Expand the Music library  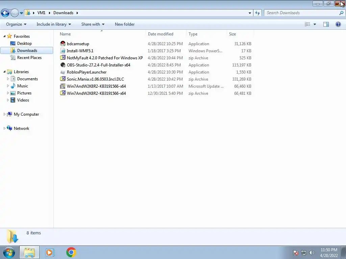coord(8,86)
